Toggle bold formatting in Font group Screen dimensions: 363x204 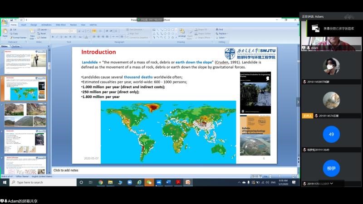[52, 37]
